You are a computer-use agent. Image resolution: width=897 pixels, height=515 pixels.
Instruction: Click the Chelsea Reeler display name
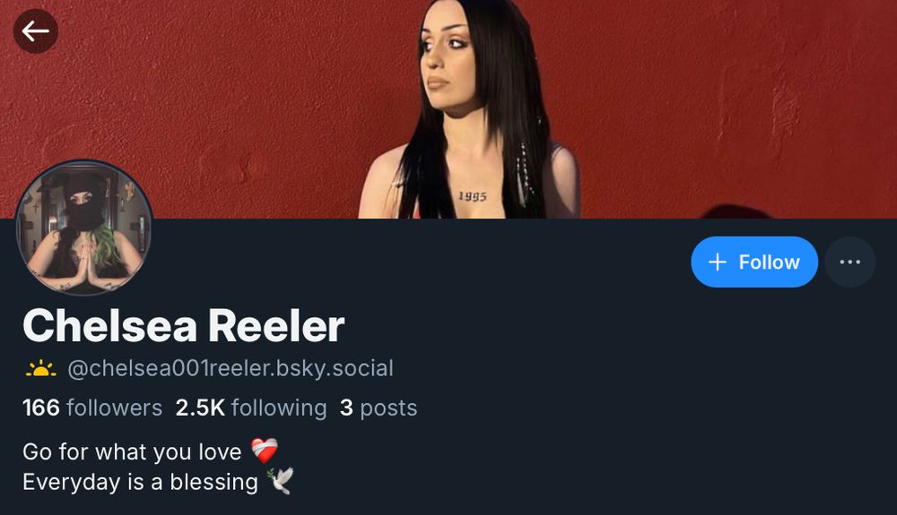click(184, 326)
